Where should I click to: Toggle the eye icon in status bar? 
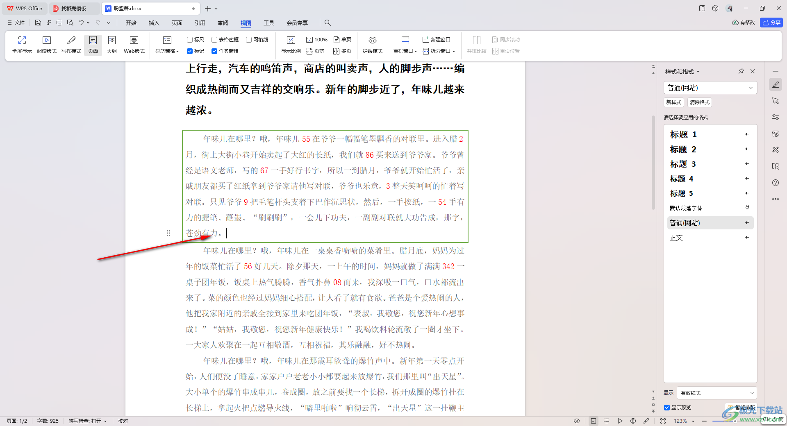pos(577,421)
